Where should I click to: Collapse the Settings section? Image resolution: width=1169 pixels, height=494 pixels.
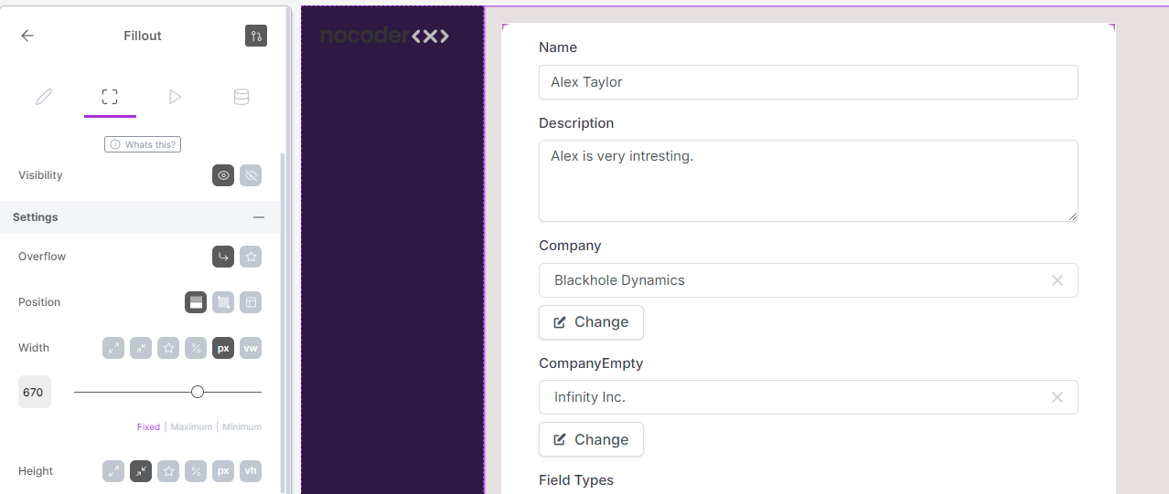pyautogui.click(x=259, y=217)
